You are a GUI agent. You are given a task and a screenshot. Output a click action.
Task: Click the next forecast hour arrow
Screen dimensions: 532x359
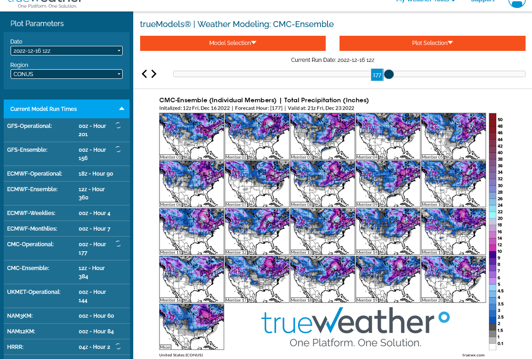coord(154,74)
